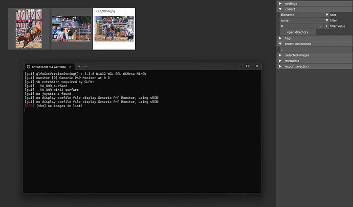353x207 pixels.
Task: Click the terminal tab titled C:\vkdt
Action: (x=50, y=67)
